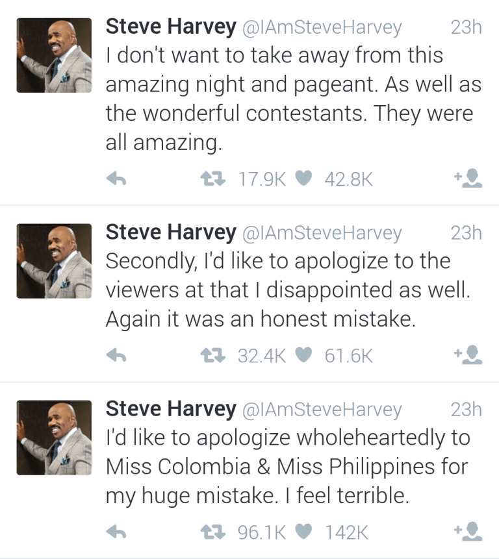Reply to the 'amazing night and pageant' tweet
Viewport: 499px width, 559px height.
click(x=116, y=179)
